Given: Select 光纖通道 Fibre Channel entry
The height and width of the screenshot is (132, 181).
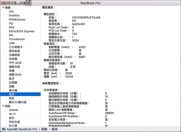Looking at the screenshot, I should 14,55.
